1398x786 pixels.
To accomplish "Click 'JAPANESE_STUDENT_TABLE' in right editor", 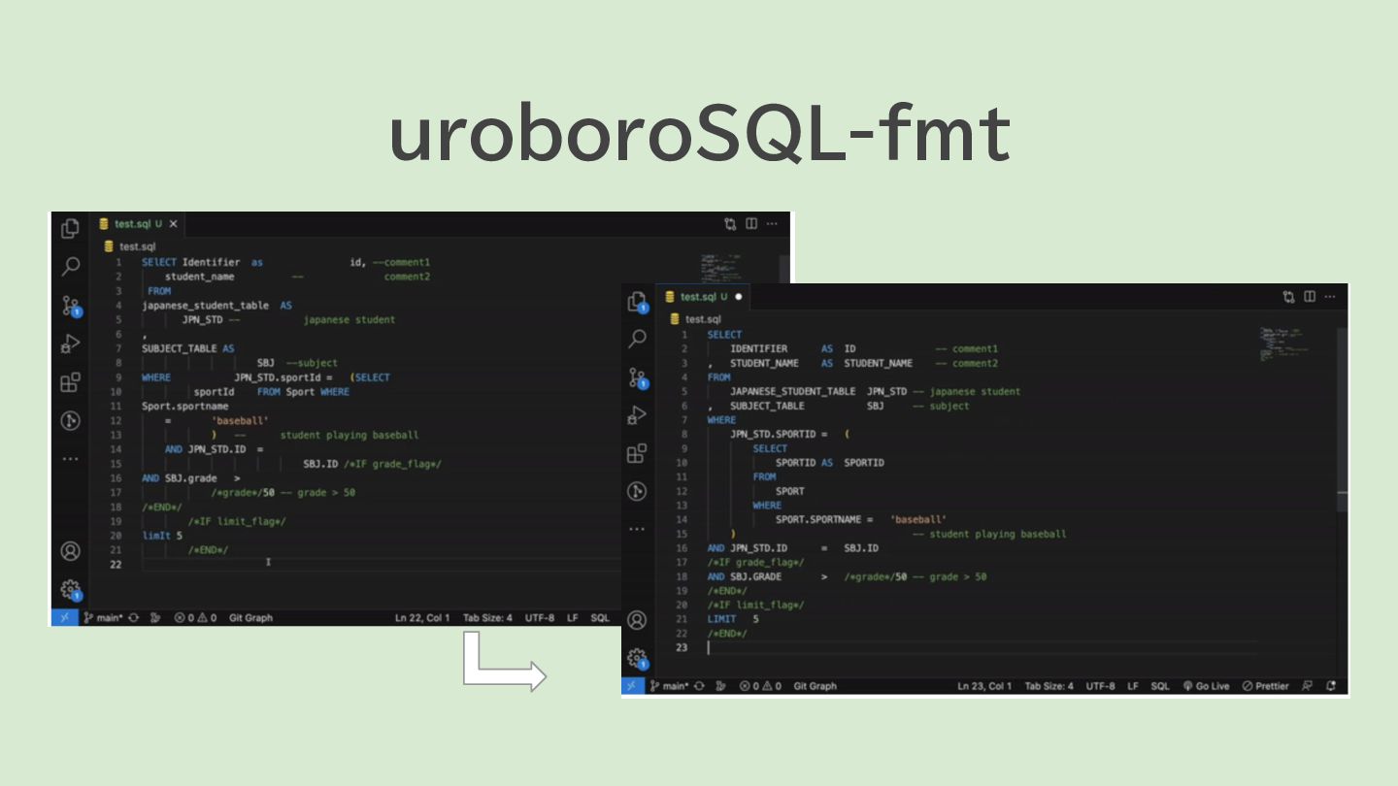I will coord(793,392).
